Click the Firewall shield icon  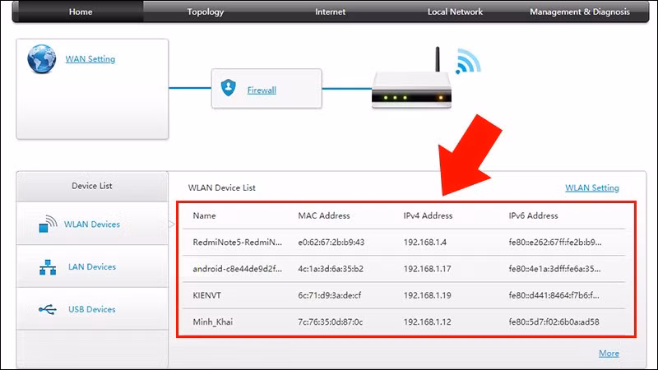229,89
